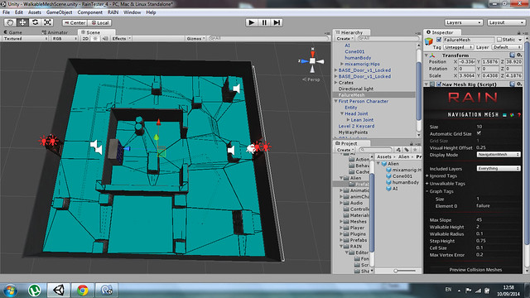Click Search by Label icon in Project panel

407,150
